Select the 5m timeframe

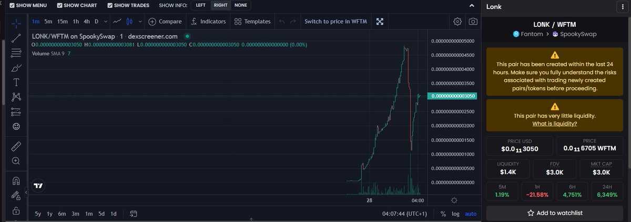pos(48,22)
